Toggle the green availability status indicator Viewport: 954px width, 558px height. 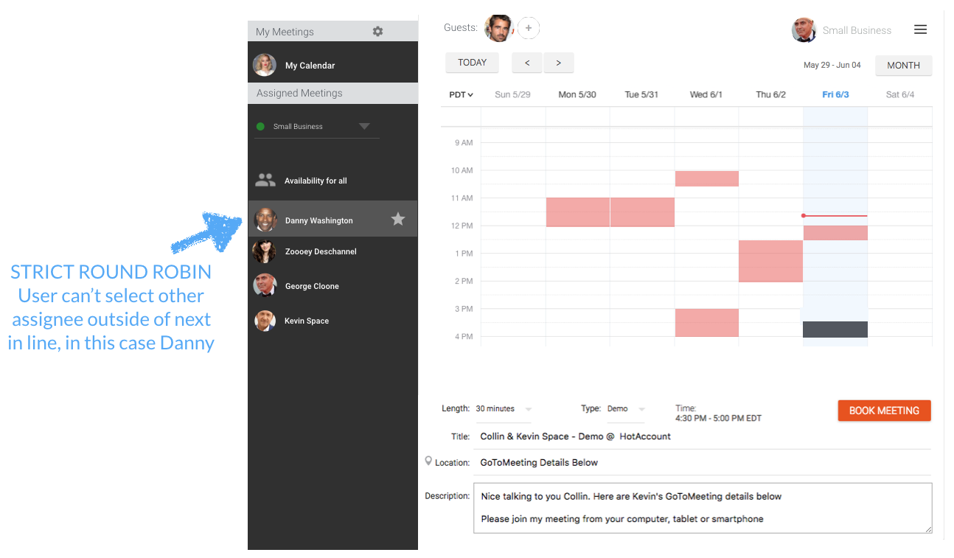tap(260, 126)
